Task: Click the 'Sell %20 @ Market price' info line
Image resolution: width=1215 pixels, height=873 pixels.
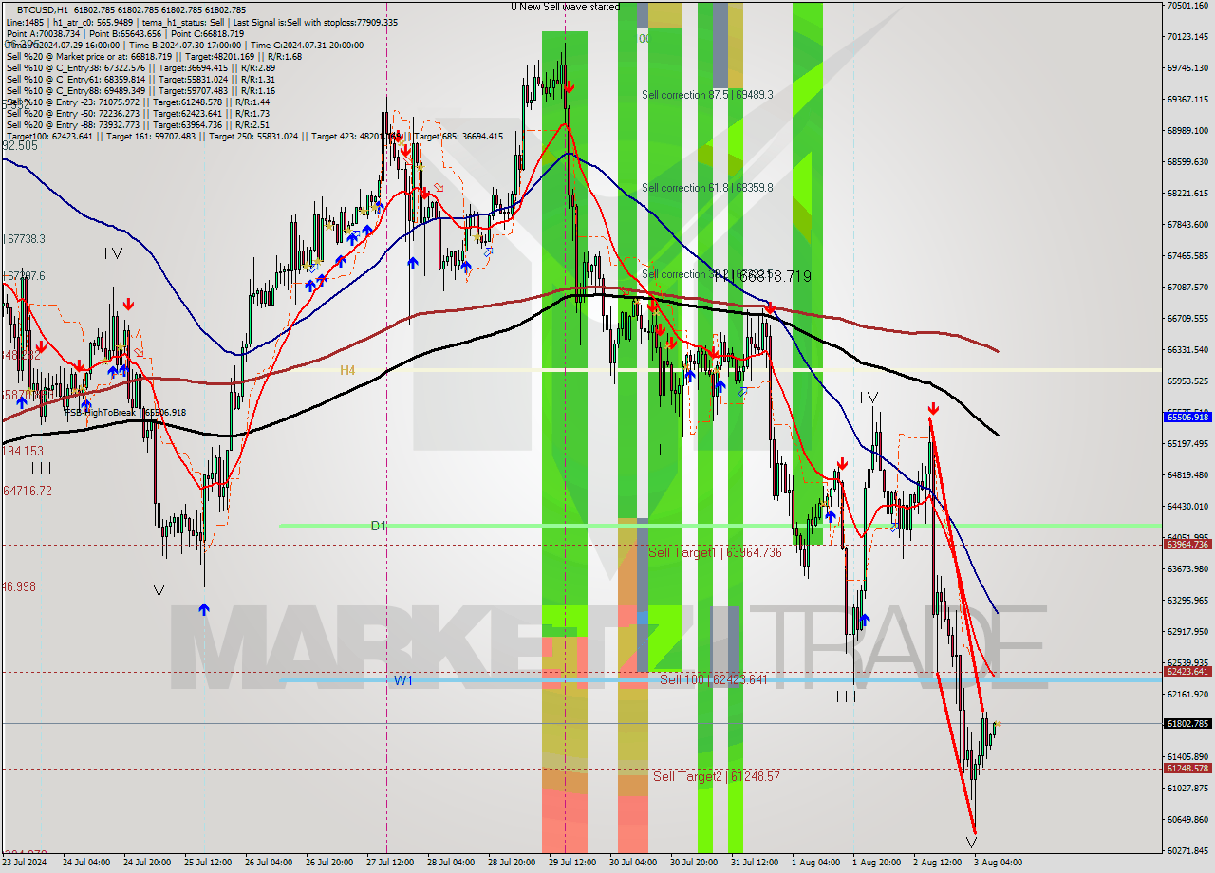Action: click(154, 56)
